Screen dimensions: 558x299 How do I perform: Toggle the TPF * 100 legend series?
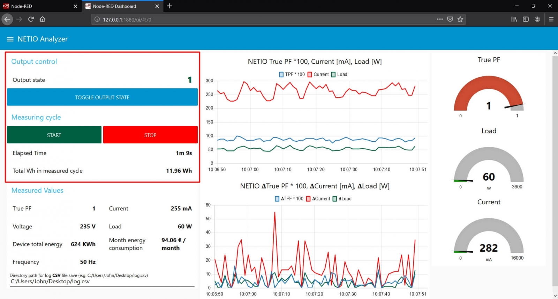click(x=292, y=74)
